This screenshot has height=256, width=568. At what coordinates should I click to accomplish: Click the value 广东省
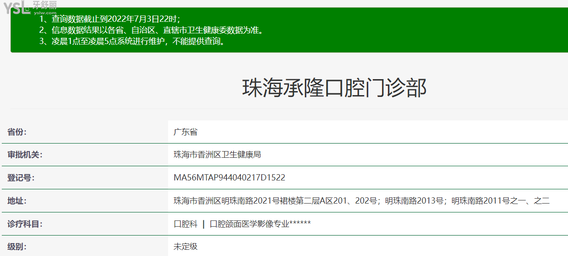coord(185,132)
